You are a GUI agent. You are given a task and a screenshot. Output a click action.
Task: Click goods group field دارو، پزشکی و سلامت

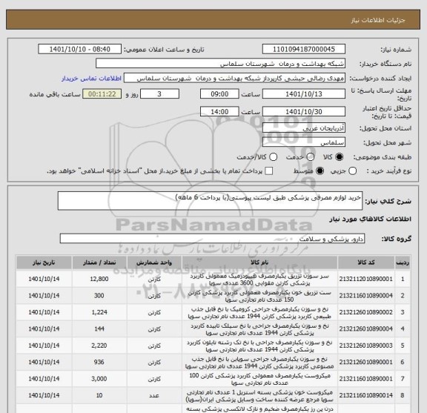212,239
